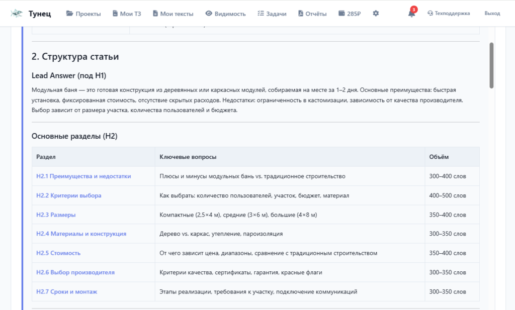Open link H2.4 Материалы и конструкция

coord(81,234)
